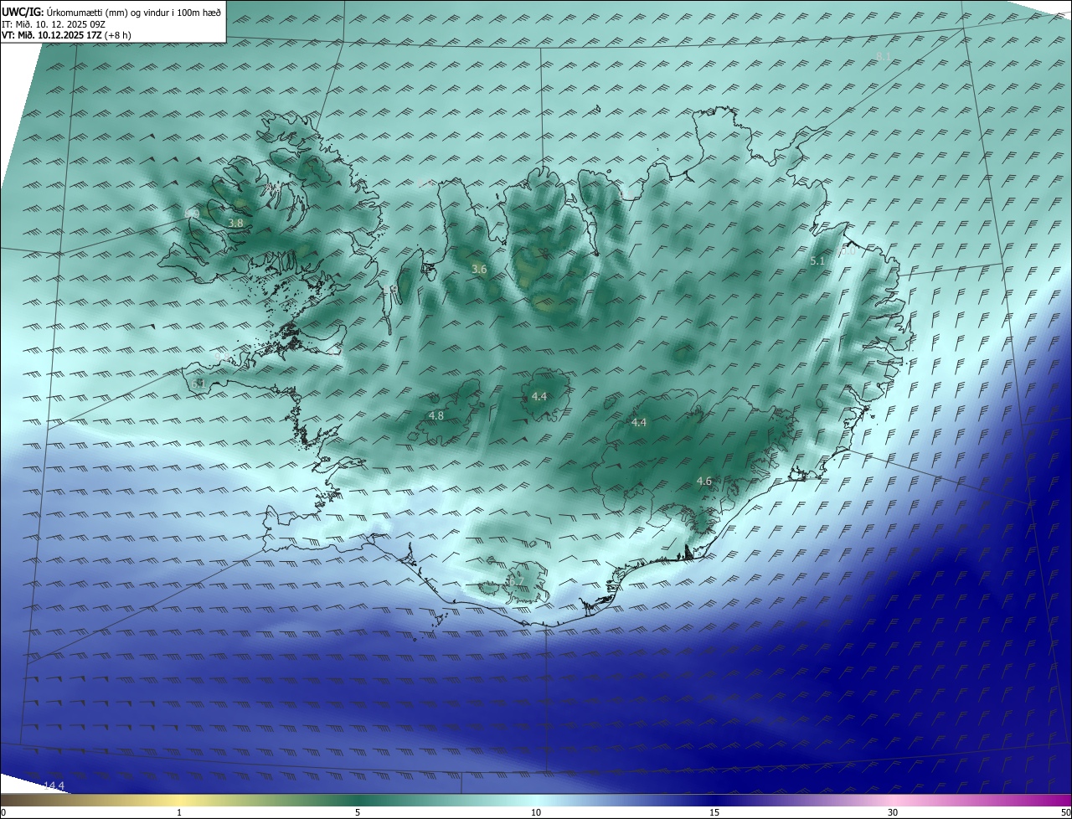Click the 5 tick on the color scale
The height and width of the screenshot is (819, 1072).
[358, 812]
